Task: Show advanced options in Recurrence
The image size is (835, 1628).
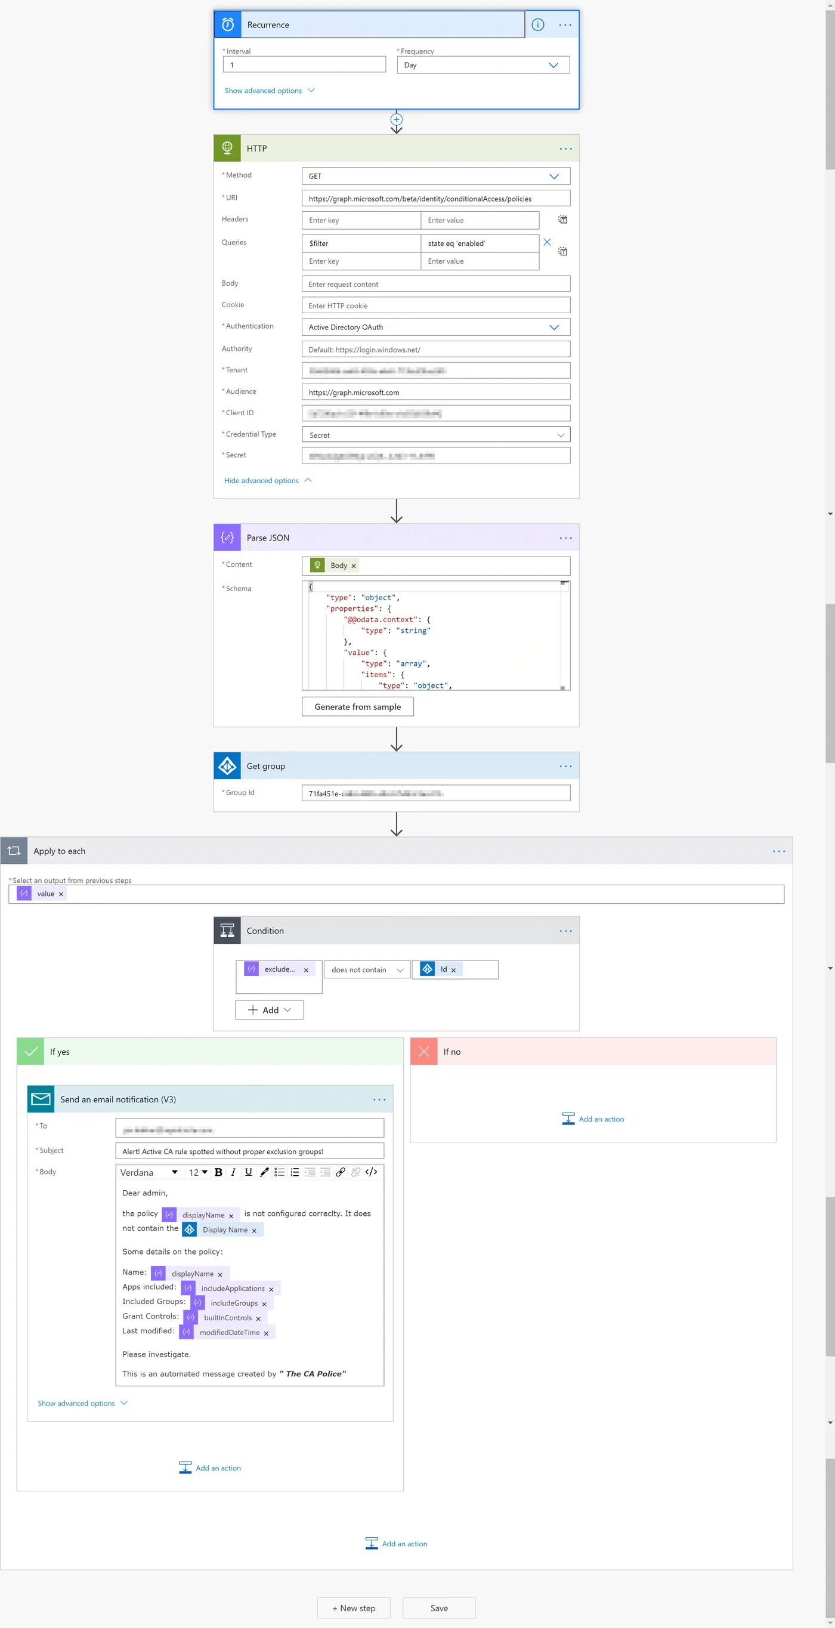Action: [x=270, y=90]
